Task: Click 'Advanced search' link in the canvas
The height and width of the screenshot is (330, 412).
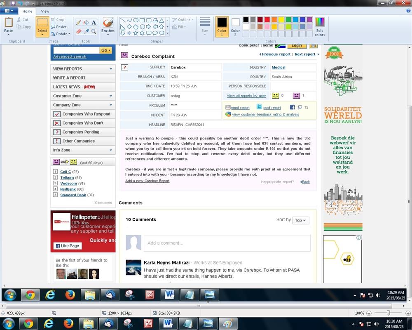Action: point(70,57)
